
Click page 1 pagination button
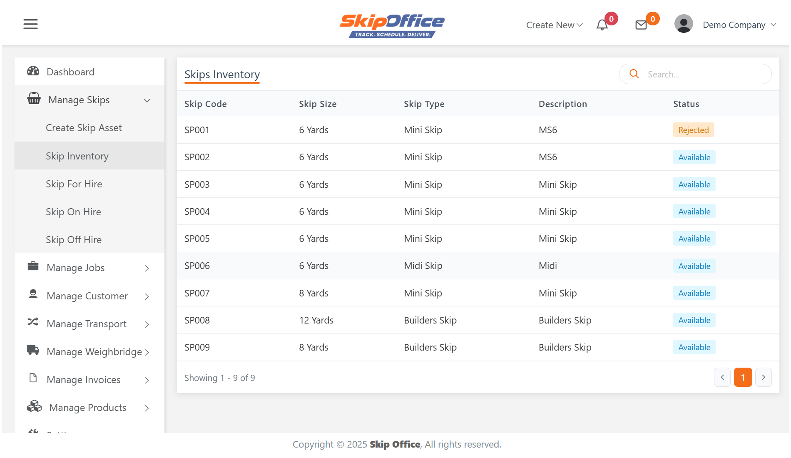coord(743,378)
